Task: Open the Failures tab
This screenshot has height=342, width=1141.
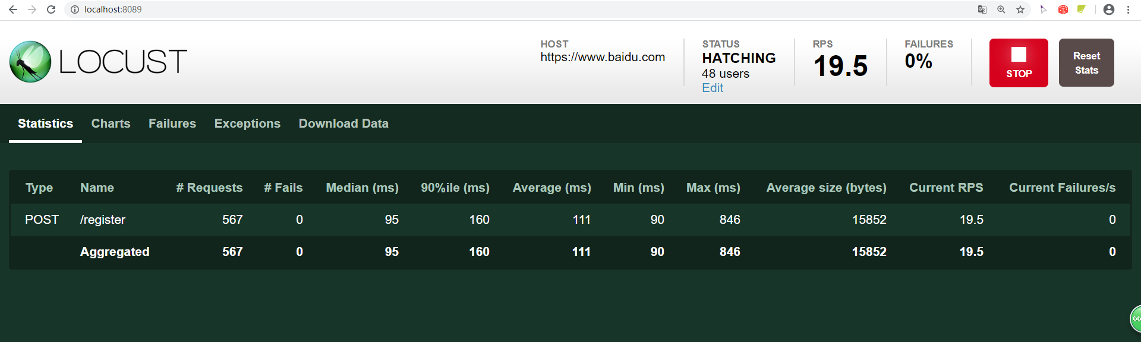Action: pyautogui.click(x=172, y=123)
